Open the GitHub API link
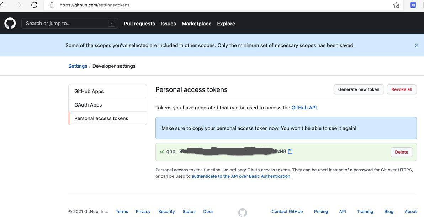This screenshot has height=217, width=424. click(304, 108)
